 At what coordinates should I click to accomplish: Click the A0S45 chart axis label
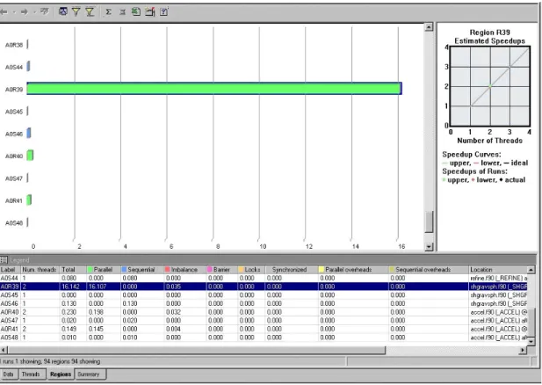14,112
